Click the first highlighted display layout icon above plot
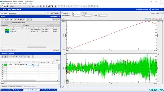Image resolution: width=164 pixels, height=92 pixels. click(x=147, y=19)
